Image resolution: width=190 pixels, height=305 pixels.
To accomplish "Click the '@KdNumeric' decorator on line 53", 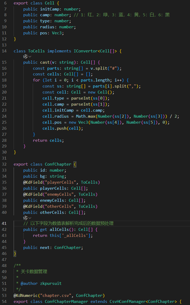I will pyautogui.click(x=25, y=296).
